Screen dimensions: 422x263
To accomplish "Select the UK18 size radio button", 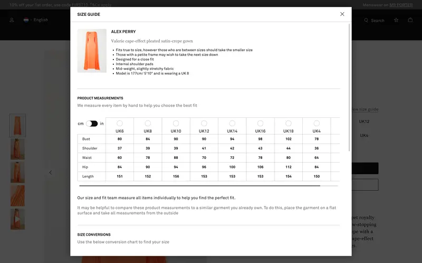I will (x=288, y=123).
